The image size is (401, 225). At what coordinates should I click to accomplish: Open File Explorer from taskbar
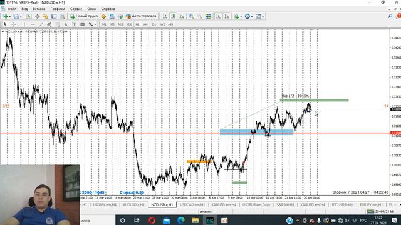pos(195,221)
